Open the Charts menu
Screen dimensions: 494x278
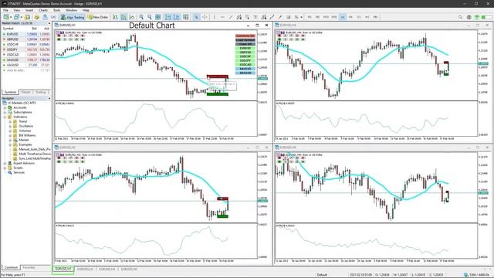coord(43,10)
